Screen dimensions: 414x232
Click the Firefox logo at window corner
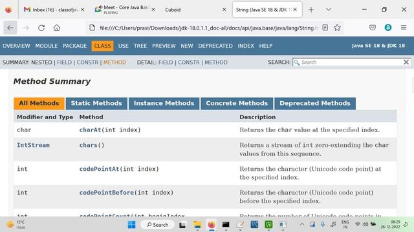point(8,10)
